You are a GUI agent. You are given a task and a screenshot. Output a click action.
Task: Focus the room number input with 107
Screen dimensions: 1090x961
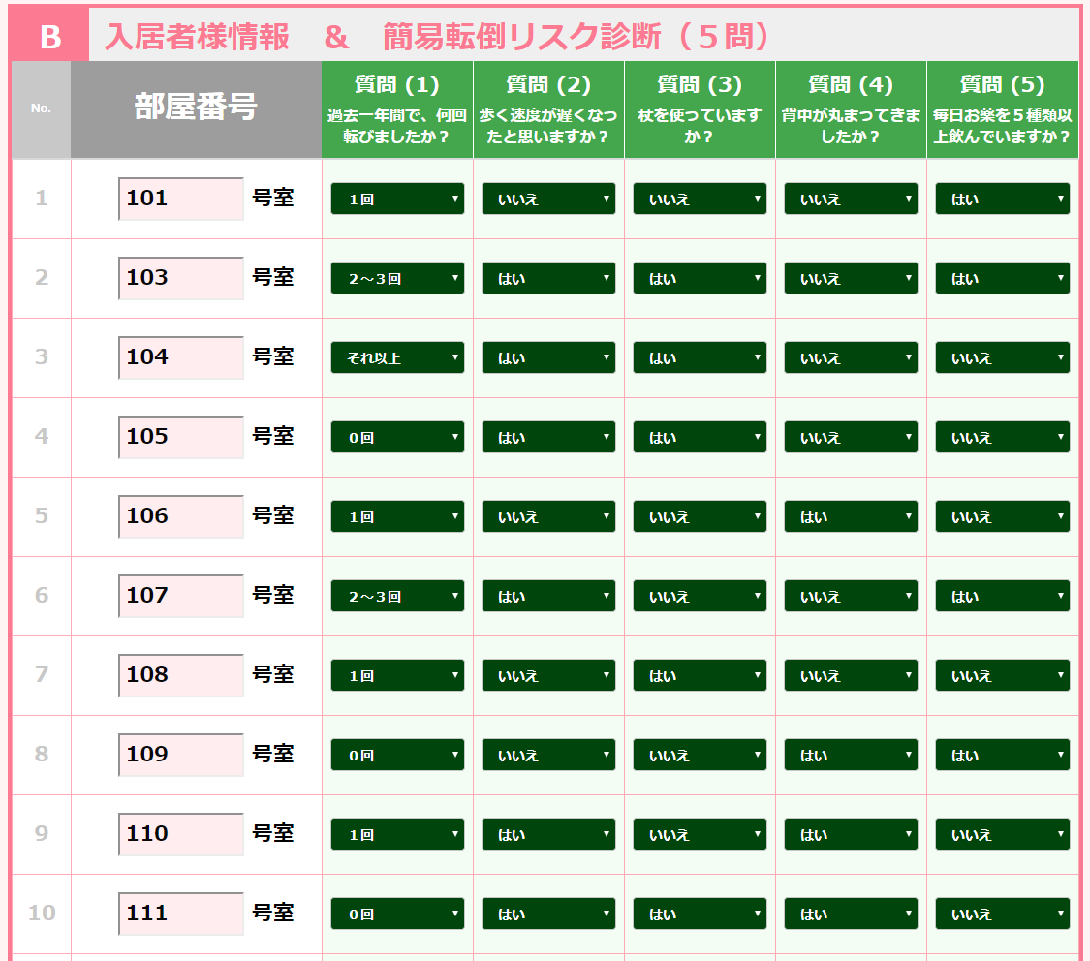tap(181, 596)
